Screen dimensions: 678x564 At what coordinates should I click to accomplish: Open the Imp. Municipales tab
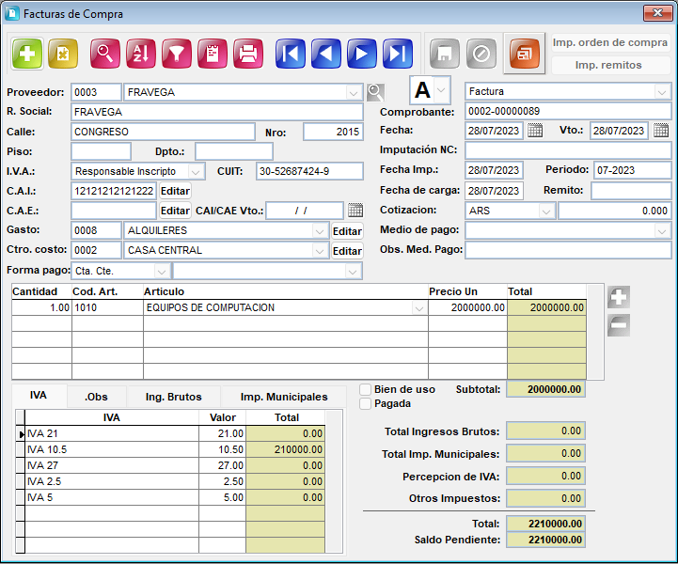[x=284, y=397]
